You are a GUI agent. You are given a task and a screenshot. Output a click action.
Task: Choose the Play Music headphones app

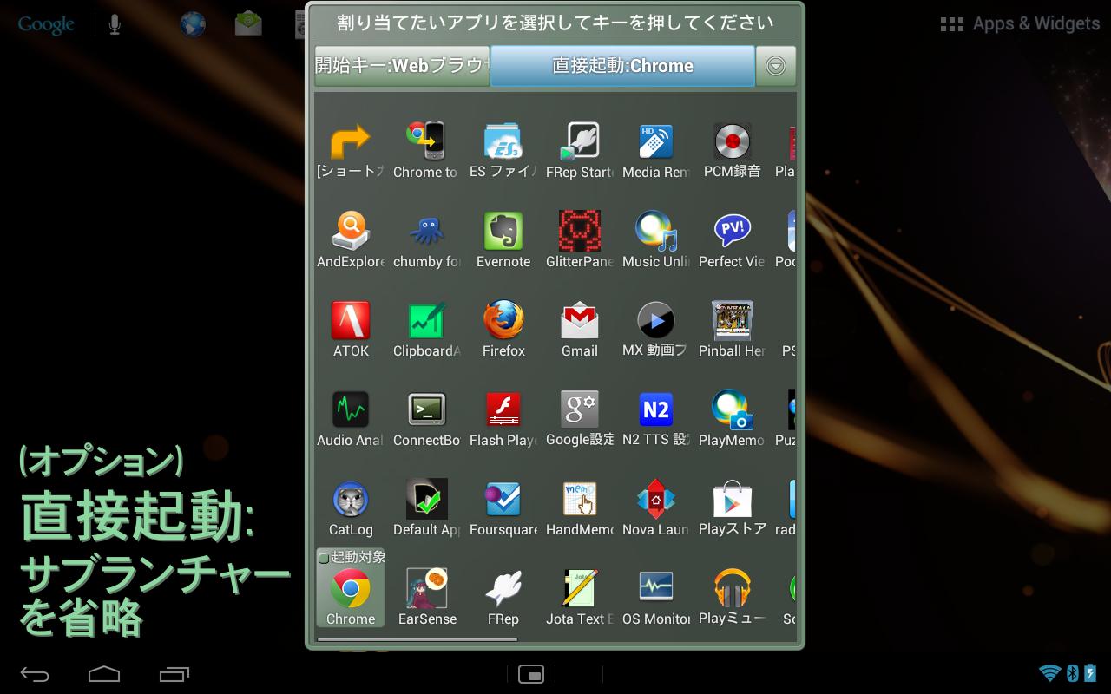pyautogui.click(x=733, y=588)
